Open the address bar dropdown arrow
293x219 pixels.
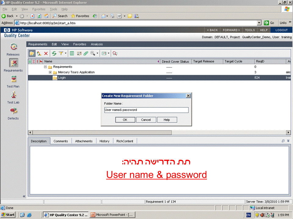pos(259,23)
